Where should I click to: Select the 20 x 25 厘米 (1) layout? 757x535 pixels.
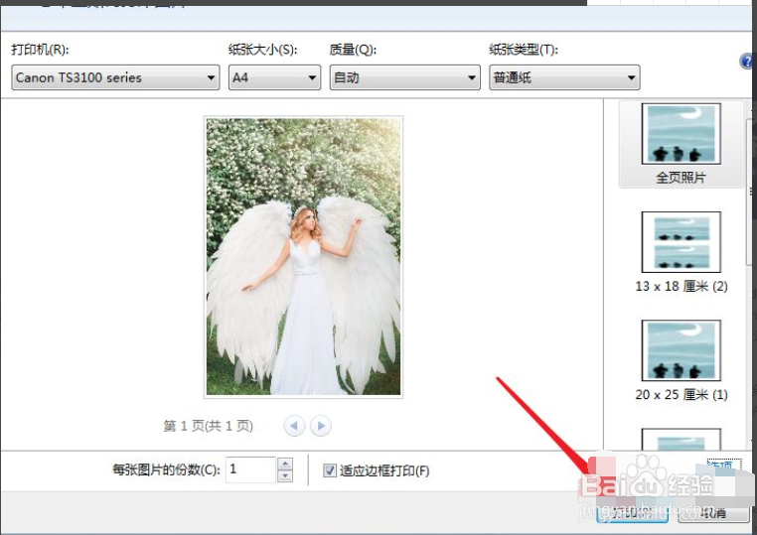coord(681,360)
